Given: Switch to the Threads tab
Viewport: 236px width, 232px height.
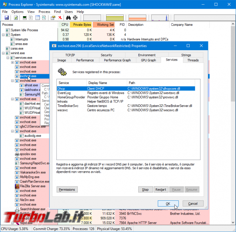Looking at the screenshot, I should click(193, 60).
